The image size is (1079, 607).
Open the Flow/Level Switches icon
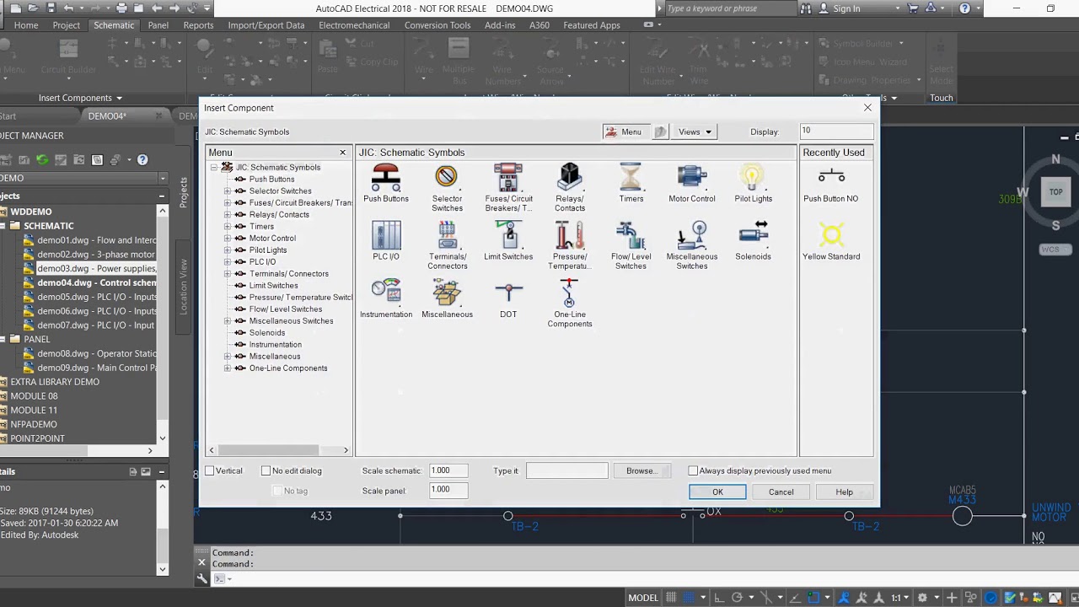coord(631,246)
